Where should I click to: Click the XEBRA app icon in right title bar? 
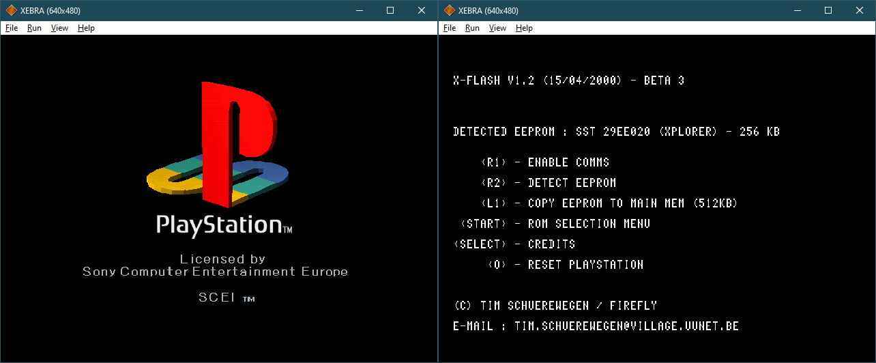pyautogui.click(x=449, y=10)
